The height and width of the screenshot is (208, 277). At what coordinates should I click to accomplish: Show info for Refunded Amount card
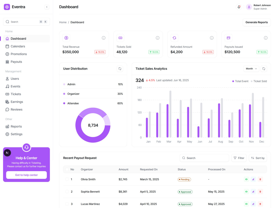(212, 38)
